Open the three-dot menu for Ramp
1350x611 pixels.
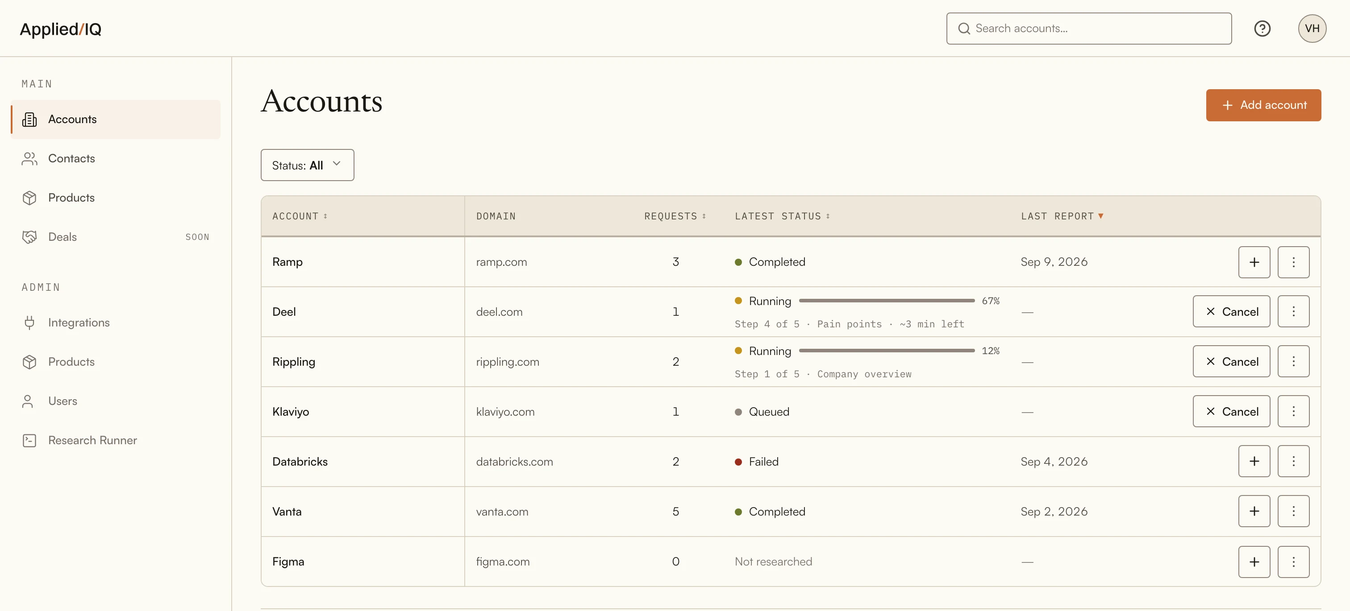coord(1293,262)
